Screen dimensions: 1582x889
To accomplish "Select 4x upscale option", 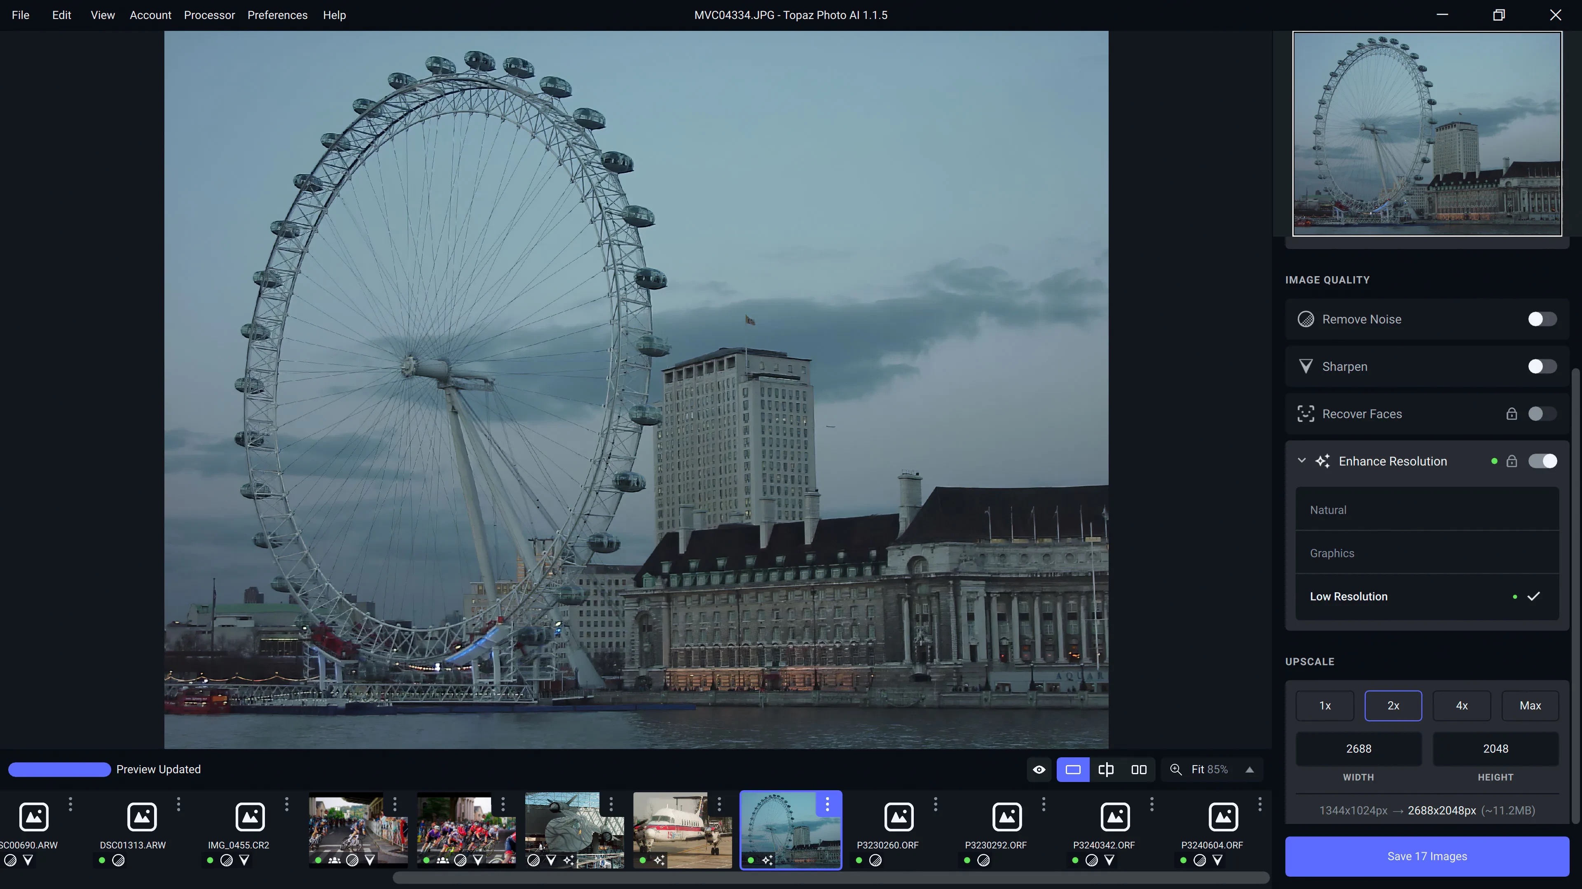I will 1461,705.
